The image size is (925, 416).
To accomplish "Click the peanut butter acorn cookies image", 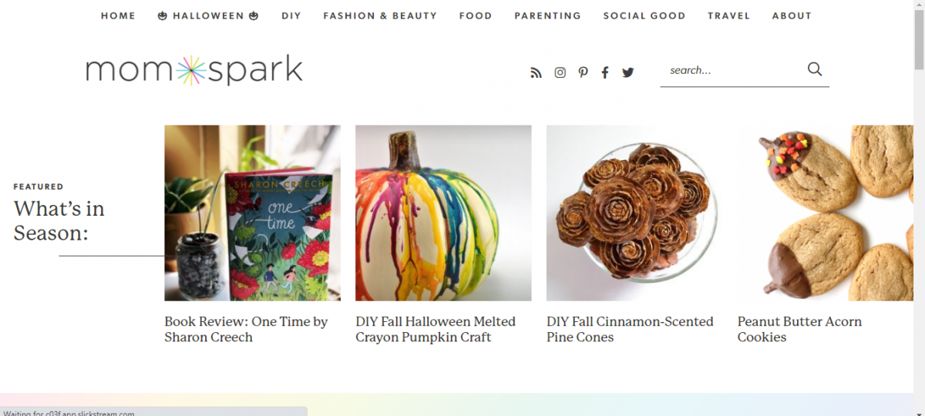I will point(825,213).
